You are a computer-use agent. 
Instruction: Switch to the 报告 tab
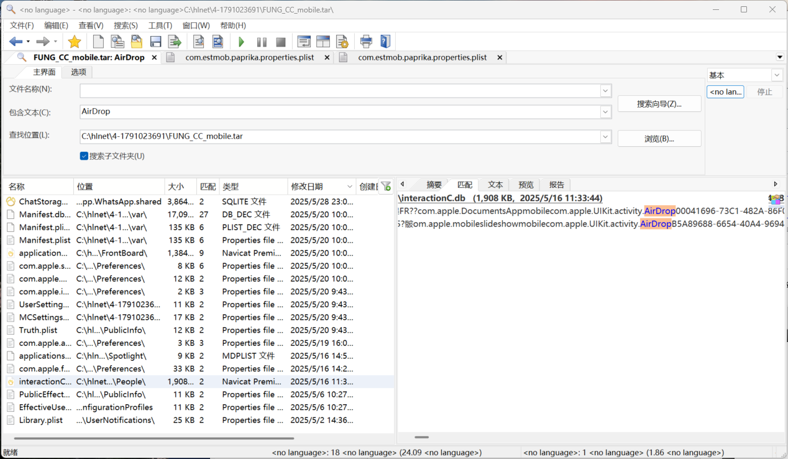[x=557, y=185]
